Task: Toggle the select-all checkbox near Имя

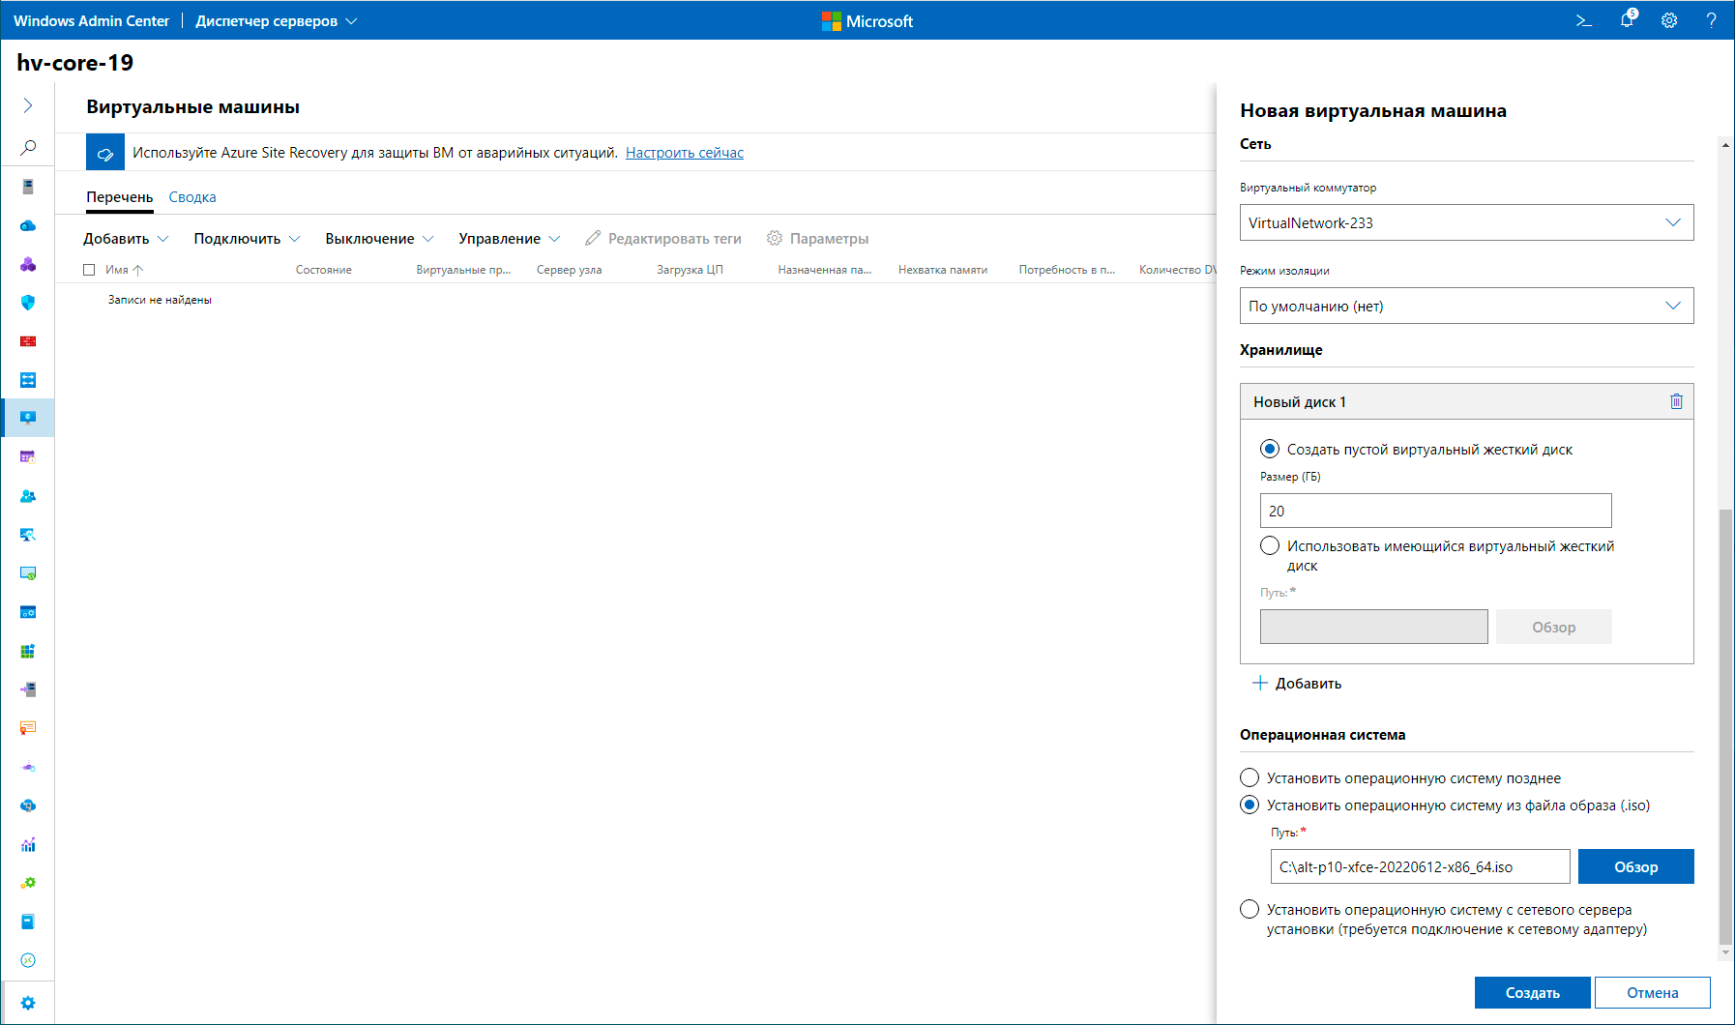Action: pyautogui.click(x=89, y=270)
